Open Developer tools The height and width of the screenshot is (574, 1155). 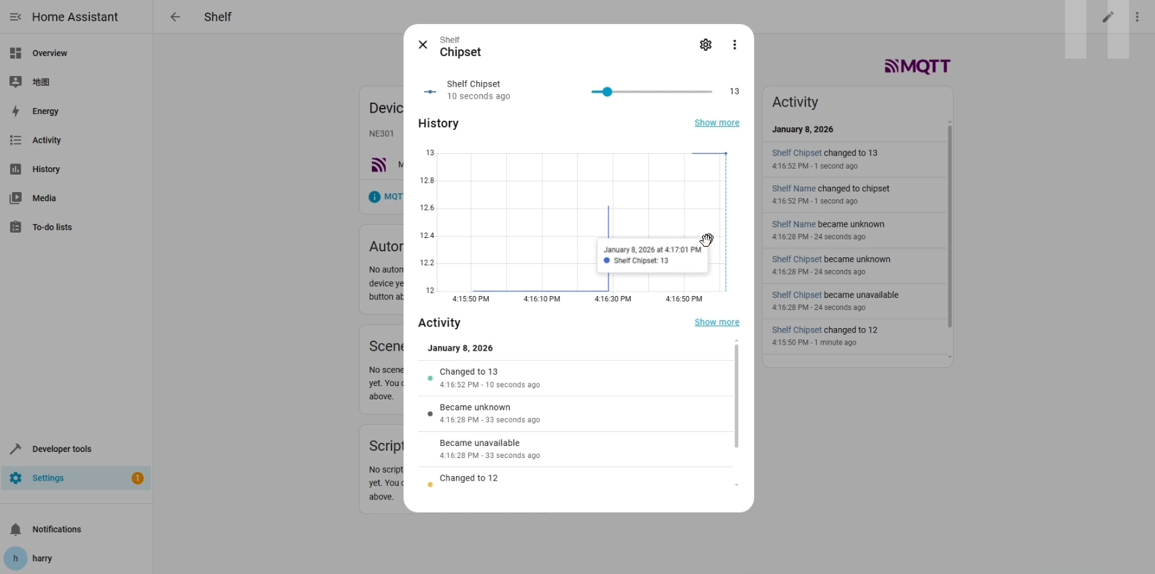pyautogui.click(x=61, y=449)
